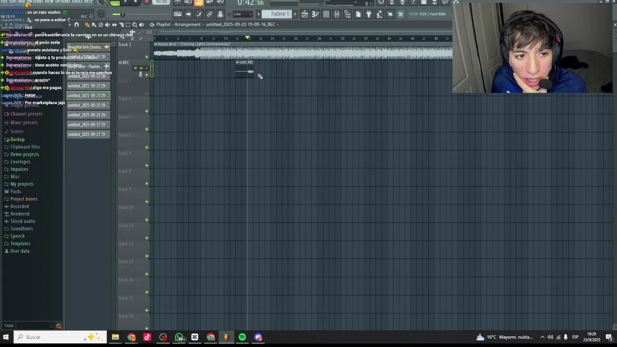Select the highlighted untitled_2025-09-23 19 picker item
This screenshot has height=347, width=617.
pyautogui.click(x=88, y=95)
